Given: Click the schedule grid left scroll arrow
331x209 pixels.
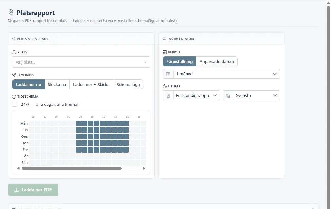Looking at the screenshot, I should pyautogui.click(x=18, y=169).
